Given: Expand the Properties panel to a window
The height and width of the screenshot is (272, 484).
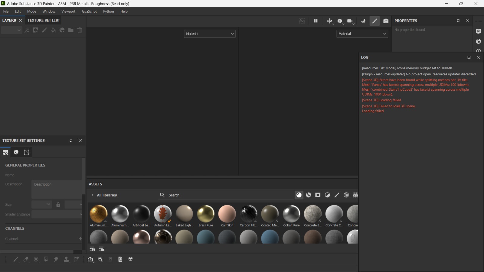Looking at the screenshot, I should pos(458,21).
